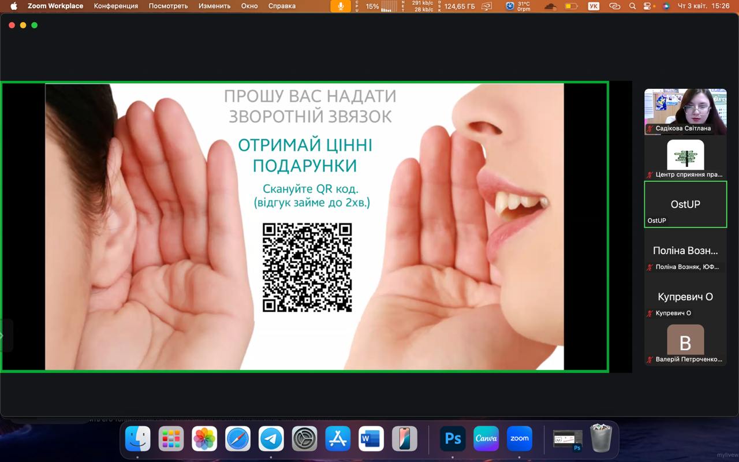This screenshot has height=462, width=739.
Task: Open the Посмотреть menu
Action: point(168,6)
